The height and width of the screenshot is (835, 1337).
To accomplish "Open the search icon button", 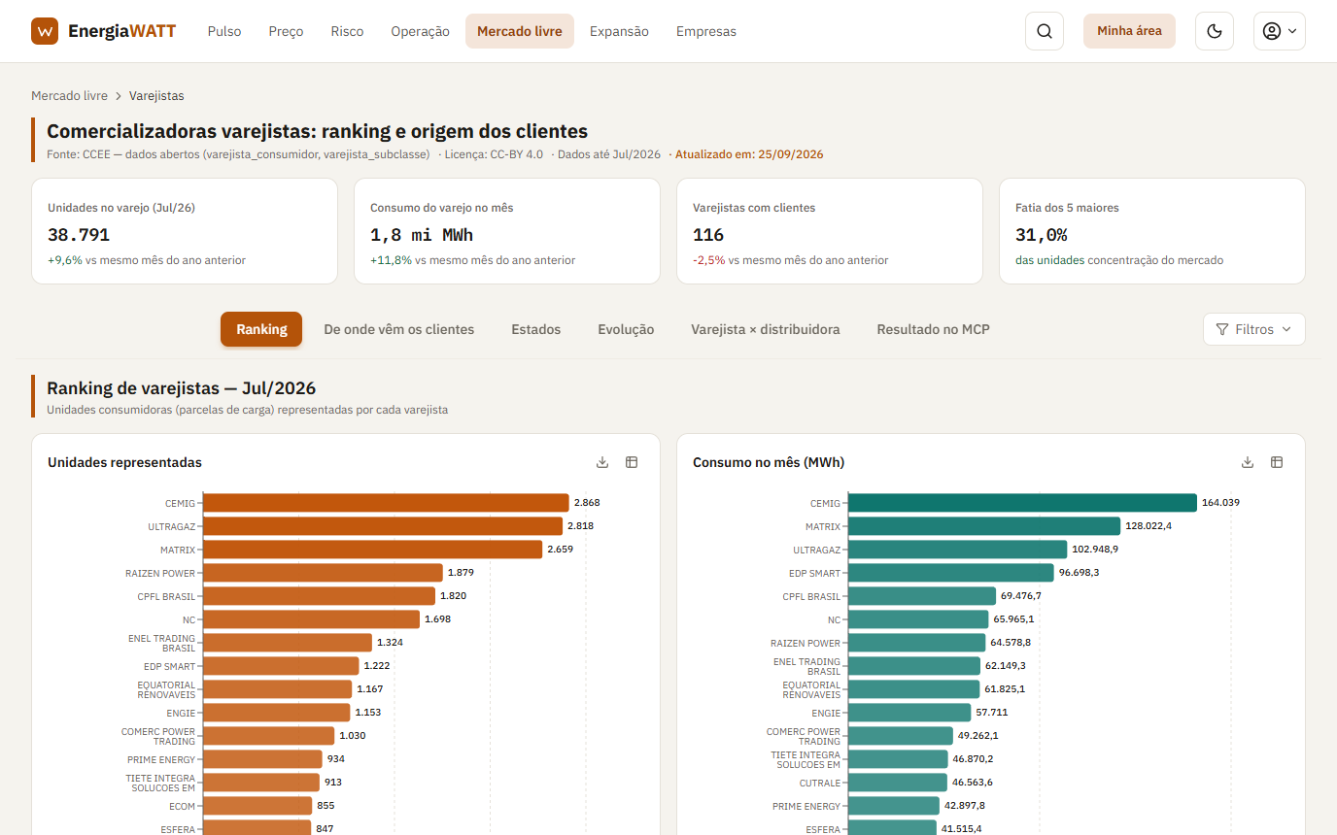I will tap(1045, 31).
